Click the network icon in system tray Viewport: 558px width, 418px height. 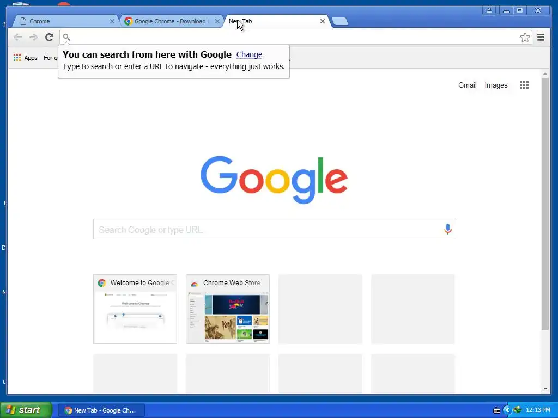pos(517,410)
